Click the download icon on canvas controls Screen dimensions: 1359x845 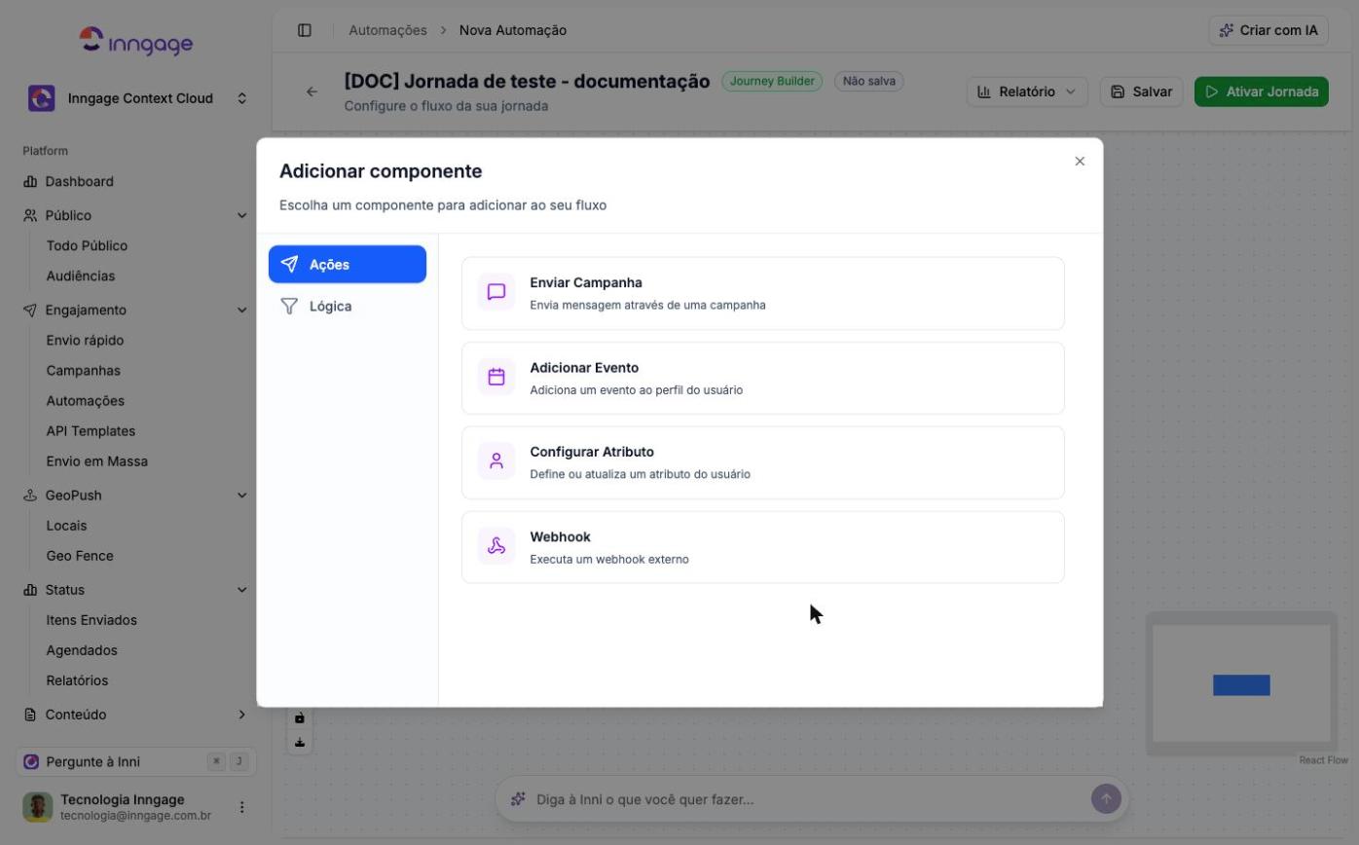(300, 743)
